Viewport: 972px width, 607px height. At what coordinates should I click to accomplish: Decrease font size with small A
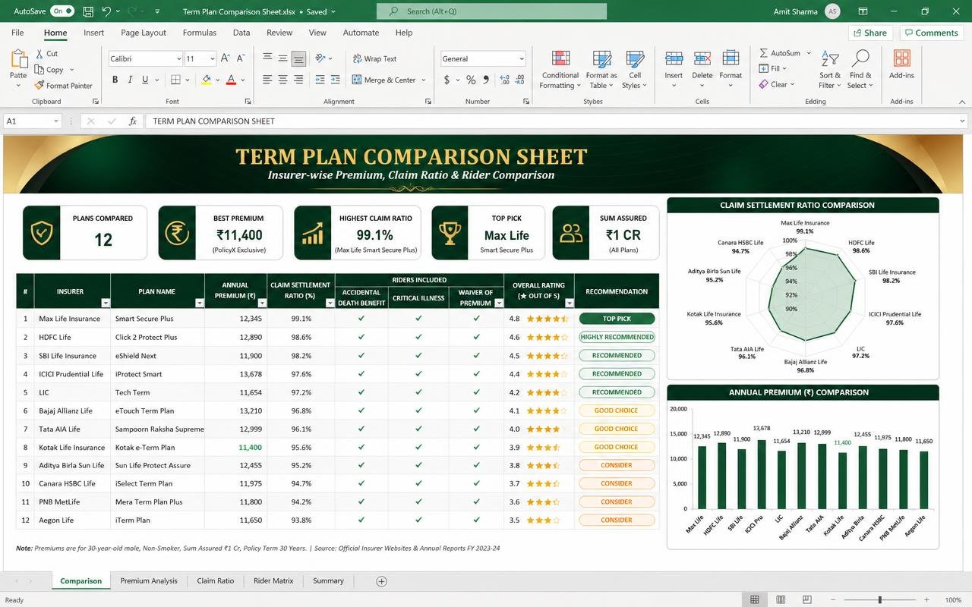click(x=241, y=58)
